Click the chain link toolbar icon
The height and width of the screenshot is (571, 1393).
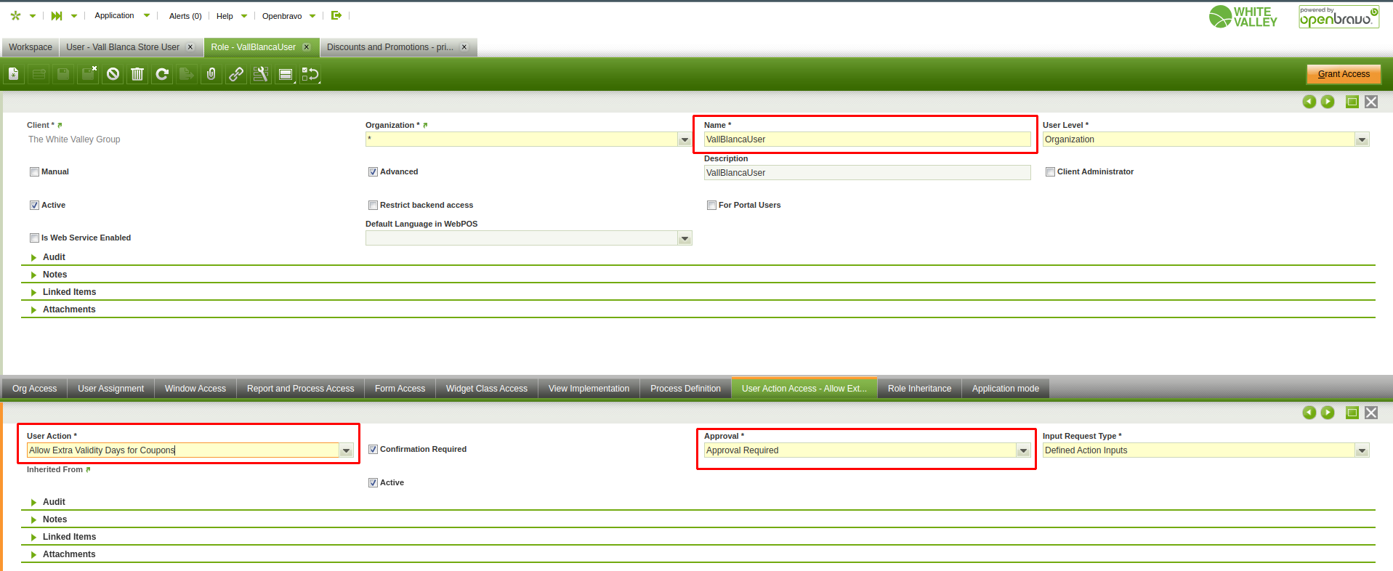point(236,74)
